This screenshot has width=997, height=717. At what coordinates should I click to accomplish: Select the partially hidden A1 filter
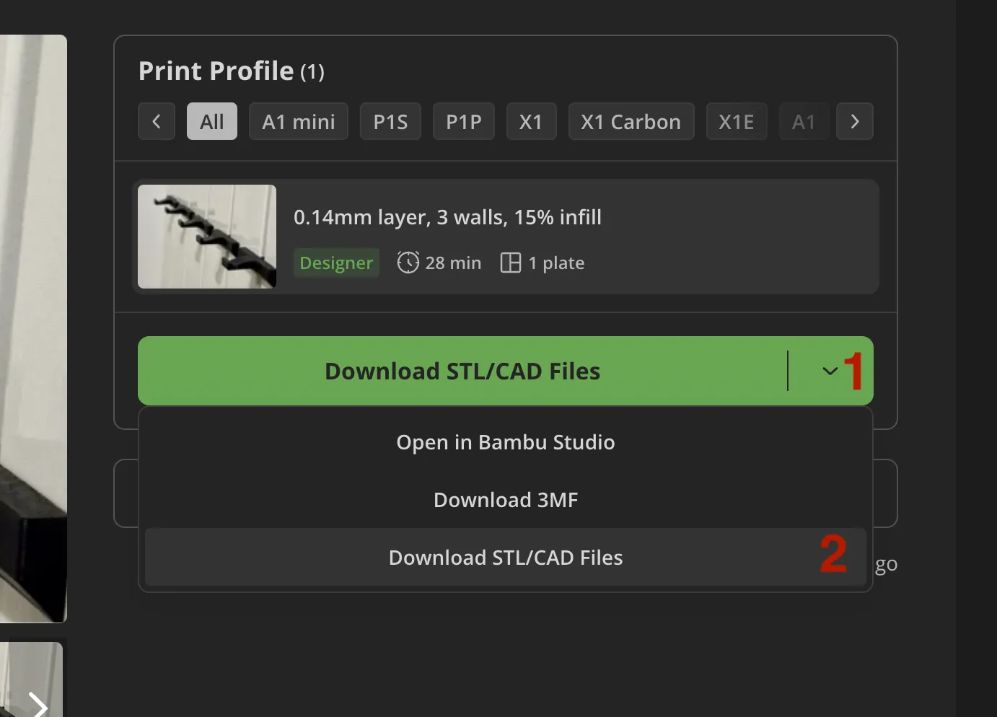pyautogui.click(x=804, y=121)
